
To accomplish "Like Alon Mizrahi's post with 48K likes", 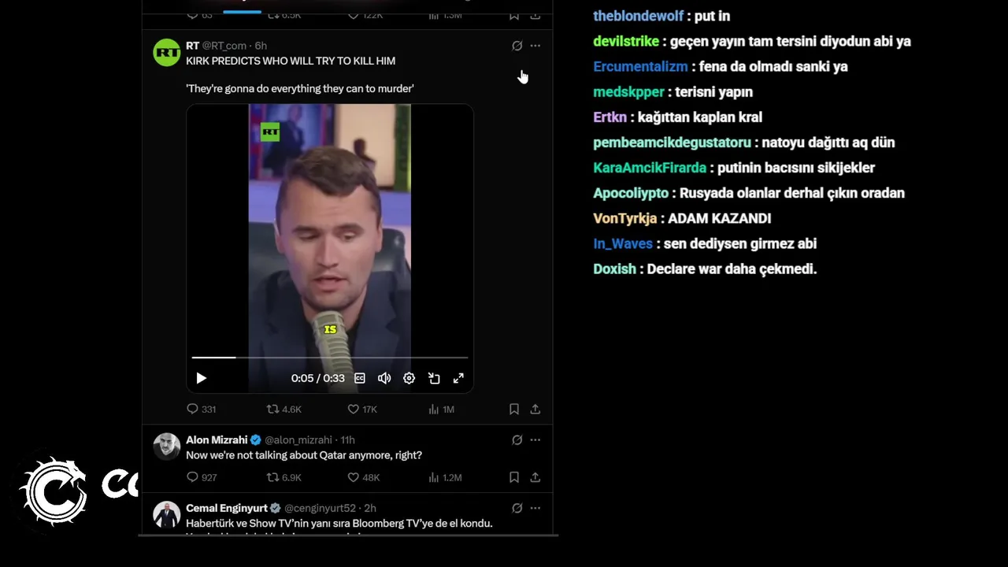I will coord(364,477).
